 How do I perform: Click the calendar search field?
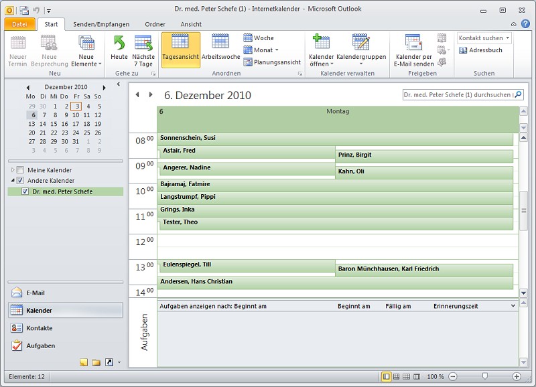point(458,95)
